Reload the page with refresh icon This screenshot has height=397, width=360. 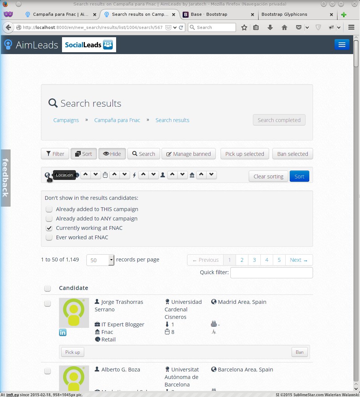[181, 27]
